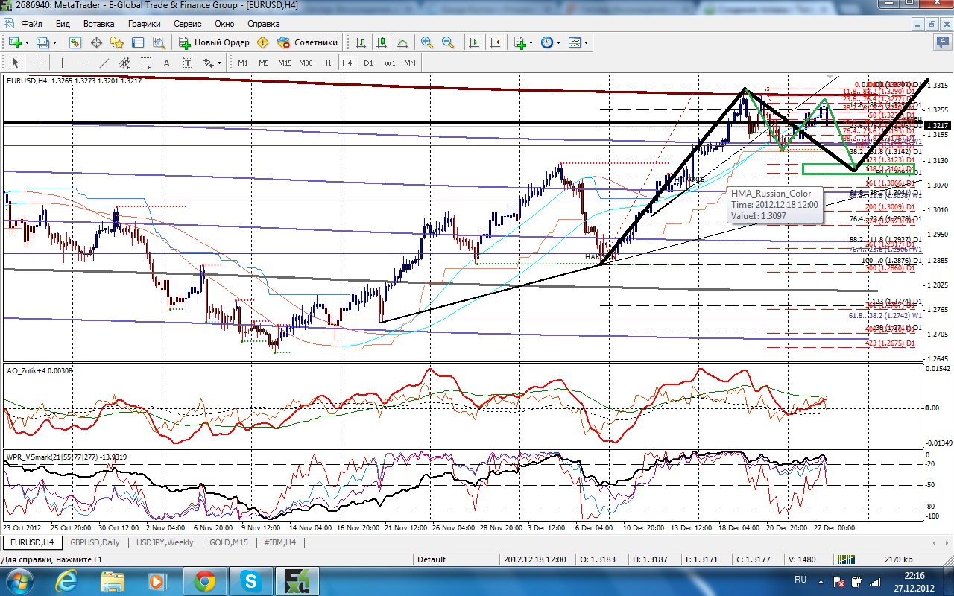This screenshot has height=596, width=954.
Task: Expand the arrows objects dropdown
Action: point(221,63)
